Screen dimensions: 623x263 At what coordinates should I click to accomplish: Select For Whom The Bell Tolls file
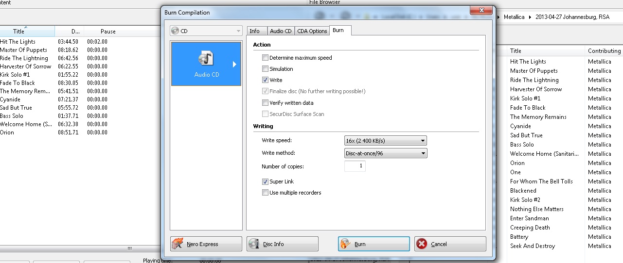[541, 181]
